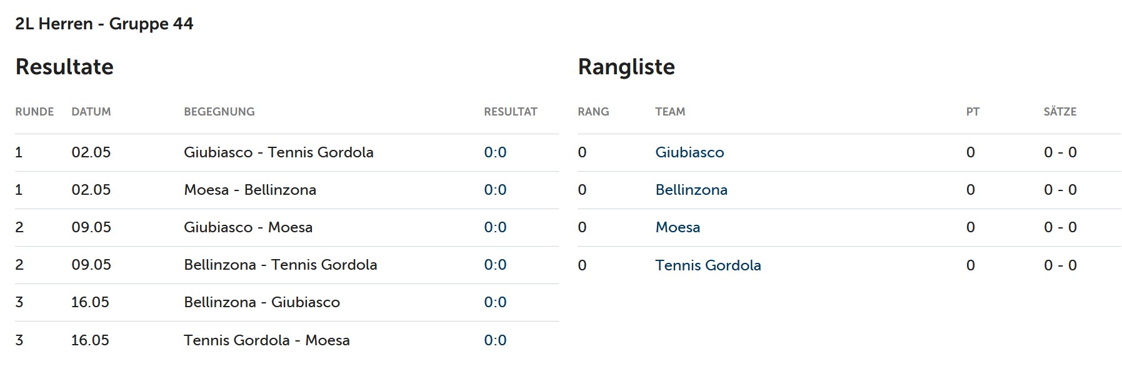Open the Tennis Gordola team link in Rangliste
Viewport: 1122px width, 379px height.
point(708,265)
